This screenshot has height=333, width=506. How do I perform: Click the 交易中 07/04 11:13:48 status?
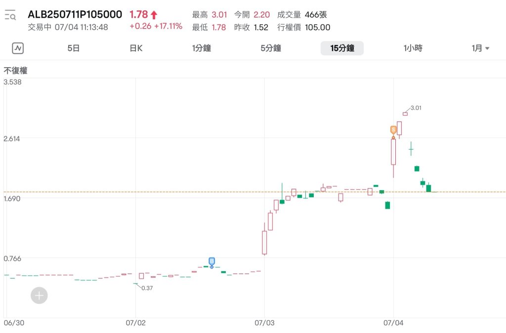click(x=68, y=27)
